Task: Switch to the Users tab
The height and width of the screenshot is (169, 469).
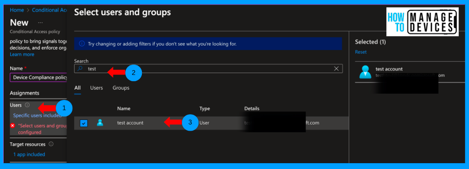Action: pos(97,88)
